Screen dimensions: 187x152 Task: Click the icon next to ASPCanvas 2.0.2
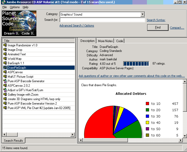click(5, 85)
